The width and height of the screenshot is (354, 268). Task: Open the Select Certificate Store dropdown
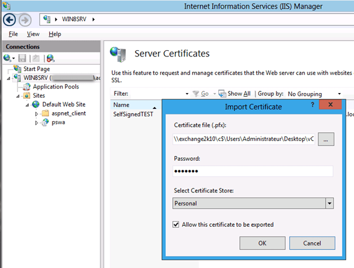(329, 203)
